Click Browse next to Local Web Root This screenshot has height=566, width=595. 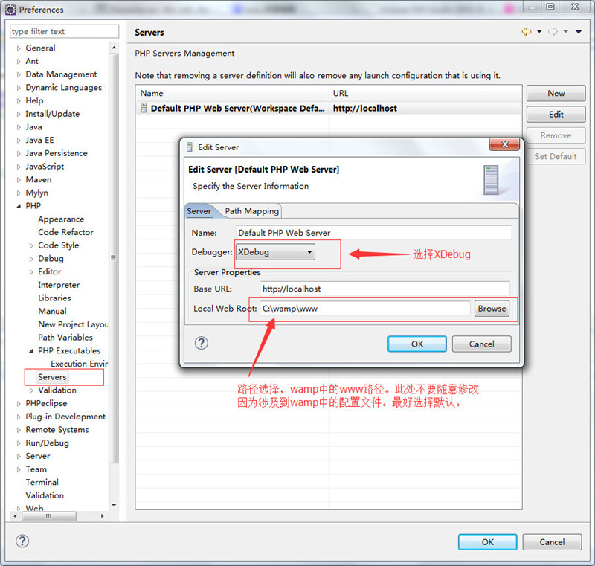(x=492, y=309)
